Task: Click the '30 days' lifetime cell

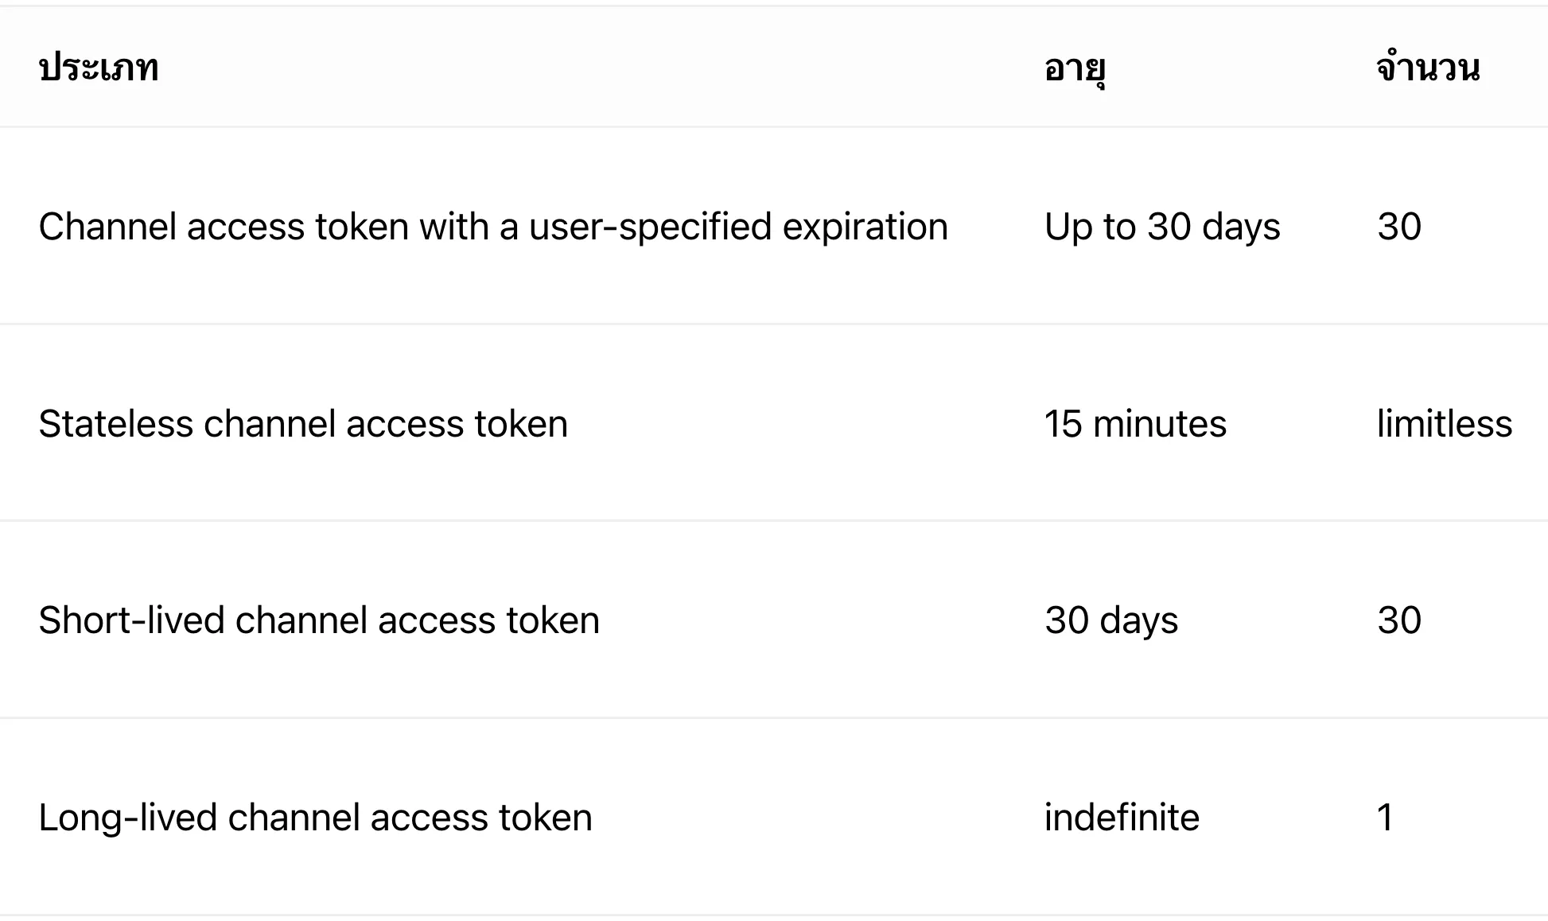Action: [1111, 621]
